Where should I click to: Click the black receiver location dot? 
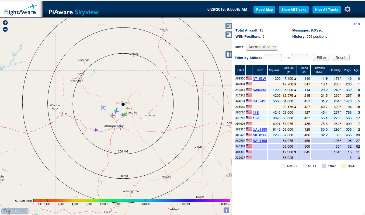point(123,104)
